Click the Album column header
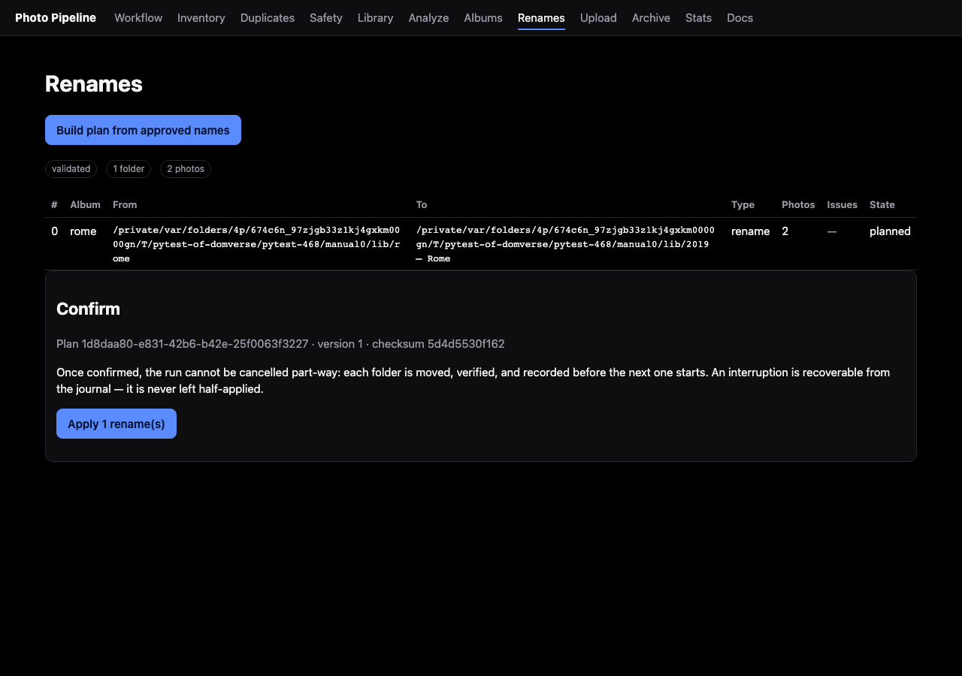 (x=85, y=204)
